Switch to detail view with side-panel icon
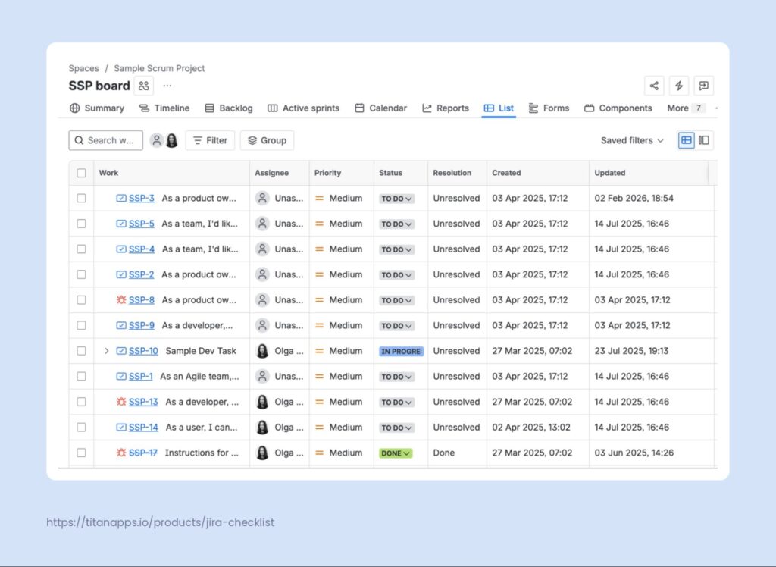This screenshot has width=776, height=567. click(x=705, y=140)
